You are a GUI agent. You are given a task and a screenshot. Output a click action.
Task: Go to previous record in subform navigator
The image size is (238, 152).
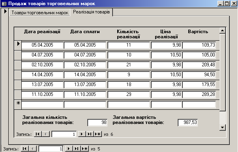(46, 134)
